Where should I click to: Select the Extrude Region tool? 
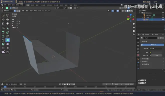point(3,32)
